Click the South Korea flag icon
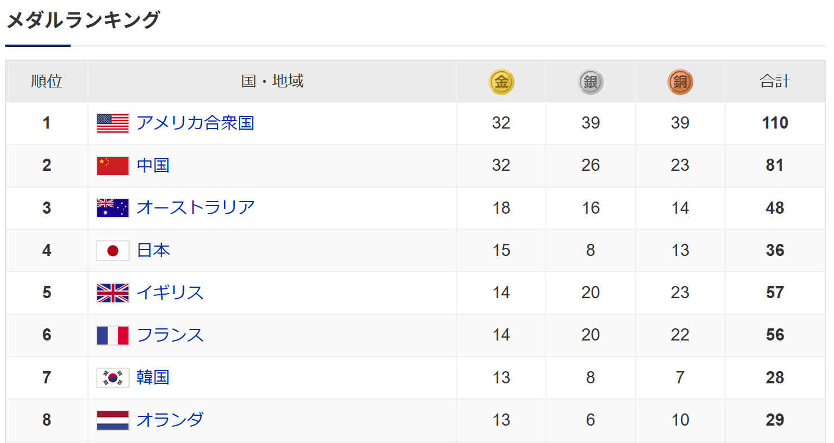 click(x=113, y=378)
